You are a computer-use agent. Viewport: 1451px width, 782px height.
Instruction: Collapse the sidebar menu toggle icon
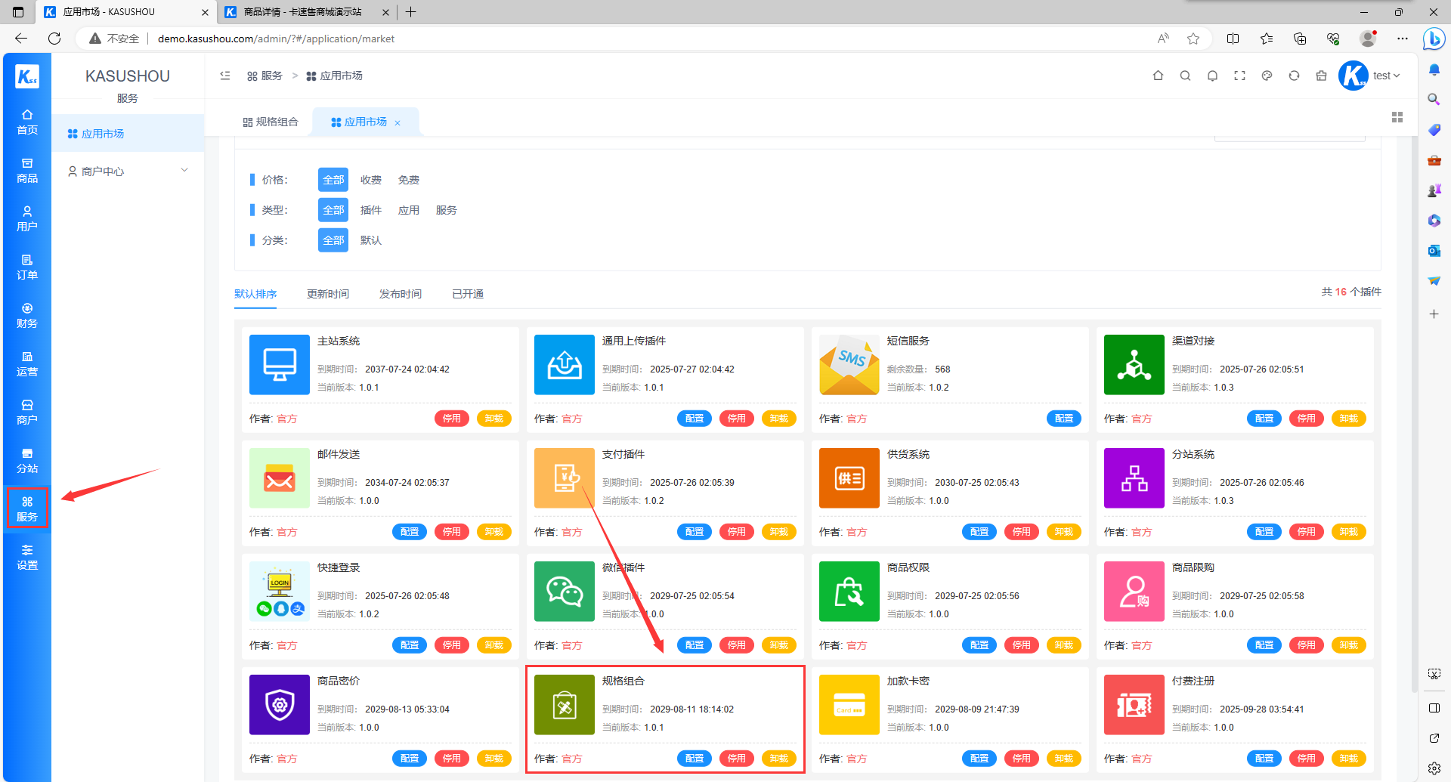(225, 76)
